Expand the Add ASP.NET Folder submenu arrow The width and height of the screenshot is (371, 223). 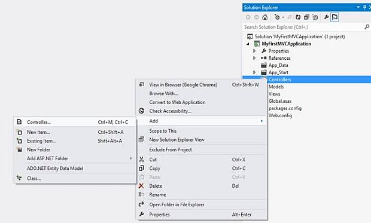tap(131, 158)
